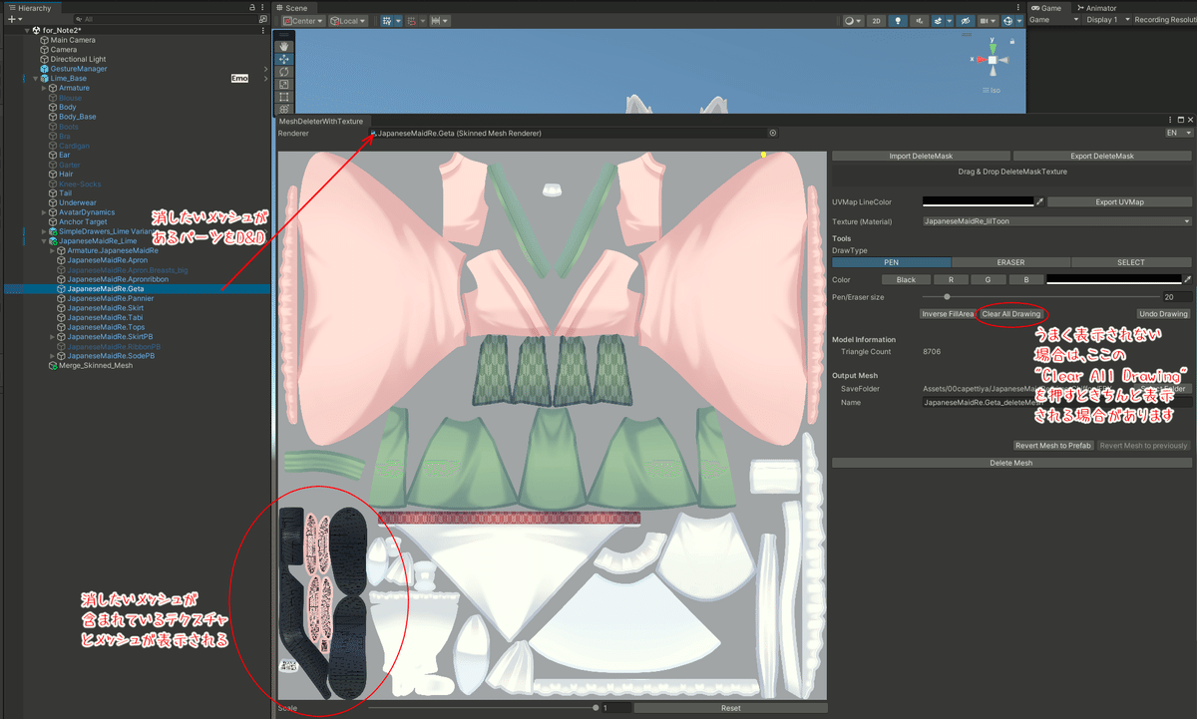This screenshot has height=719, width=1197.
Task: Open the Local orientation dropdown
Action: (x=348, y=21)
